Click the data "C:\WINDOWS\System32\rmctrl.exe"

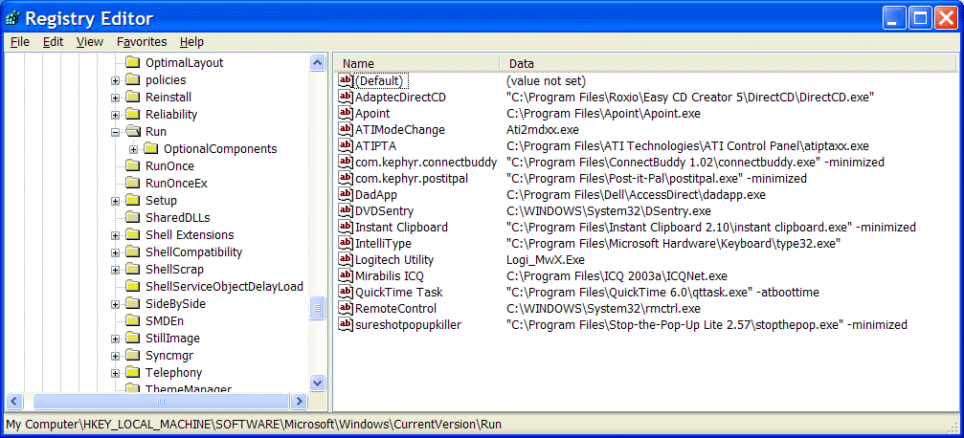tap(604, 308)
